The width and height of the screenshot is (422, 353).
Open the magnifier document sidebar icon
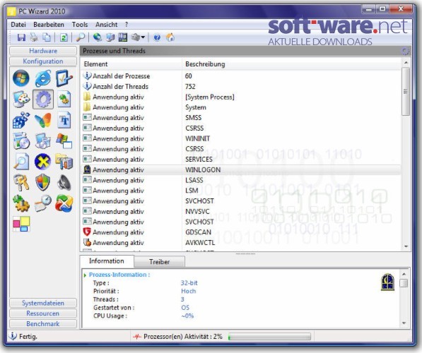21,162
